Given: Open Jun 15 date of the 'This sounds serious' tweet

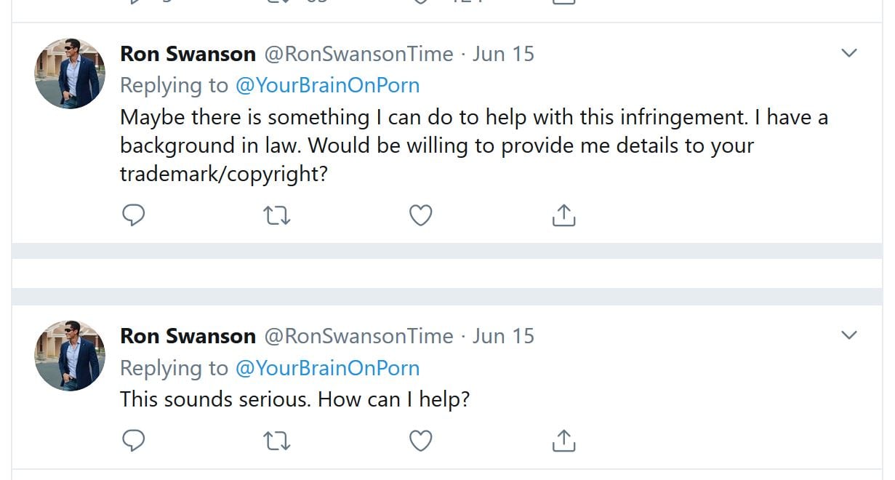Looking at the screenshot, I should [x=503, y=336].
